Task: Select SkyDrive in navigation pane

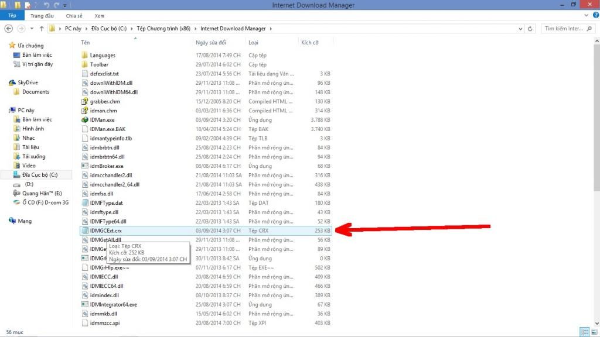Action: 23,82
